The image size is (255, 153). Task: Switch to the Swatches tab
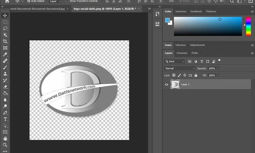(x=181, y=11)
